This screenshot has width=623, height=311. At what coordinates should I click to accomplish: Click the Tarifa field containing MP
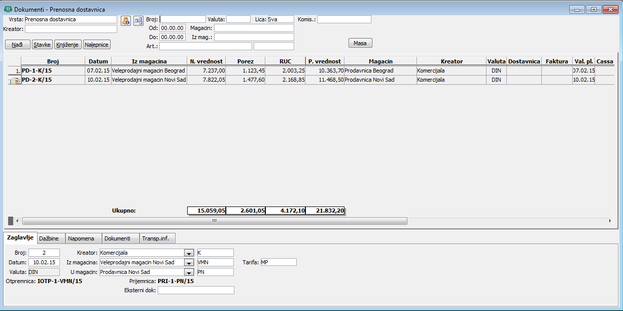tap(279, 262)
